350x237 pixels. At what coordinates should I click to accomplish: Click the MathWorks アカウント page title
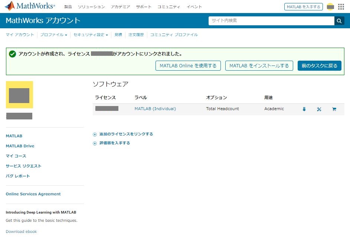(43, 20)
